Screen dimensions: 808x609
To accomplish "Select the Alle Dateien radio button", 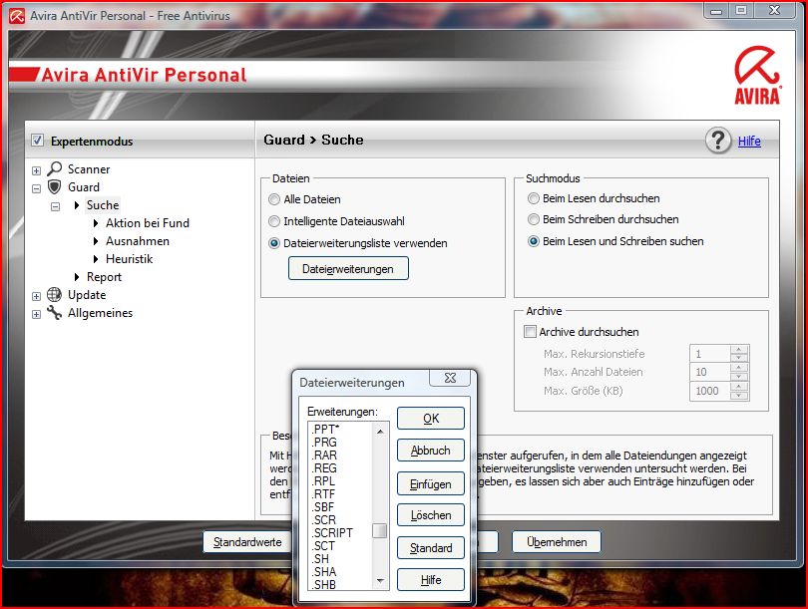I will pos(275,199).
